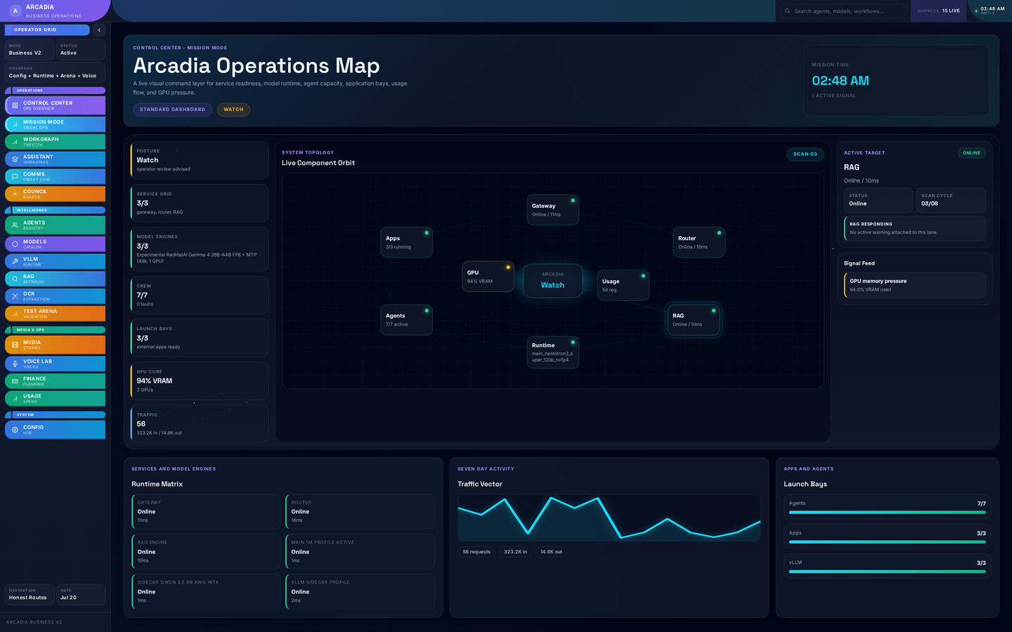The image size is (1012, 632).
Task: Click the Control Center grid icon
Action: pos(15,105)
